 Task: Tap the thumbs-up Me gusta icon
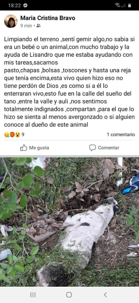click(x=24, y=148)
